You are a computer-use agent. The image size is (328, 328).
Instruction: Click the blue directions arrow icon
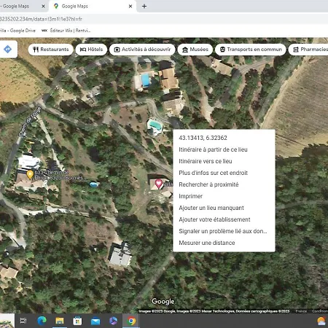coord(8,49)
